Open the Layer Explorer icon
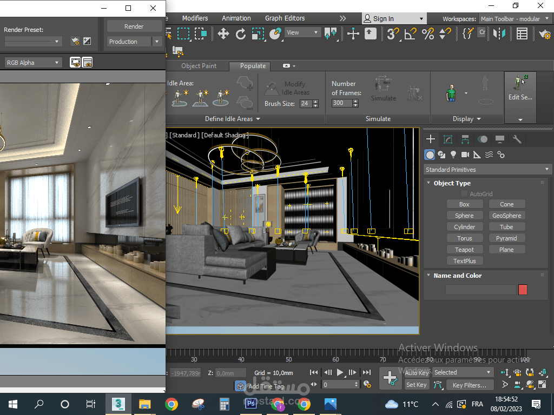Screen dimensions: 554x415 [522, 34]
